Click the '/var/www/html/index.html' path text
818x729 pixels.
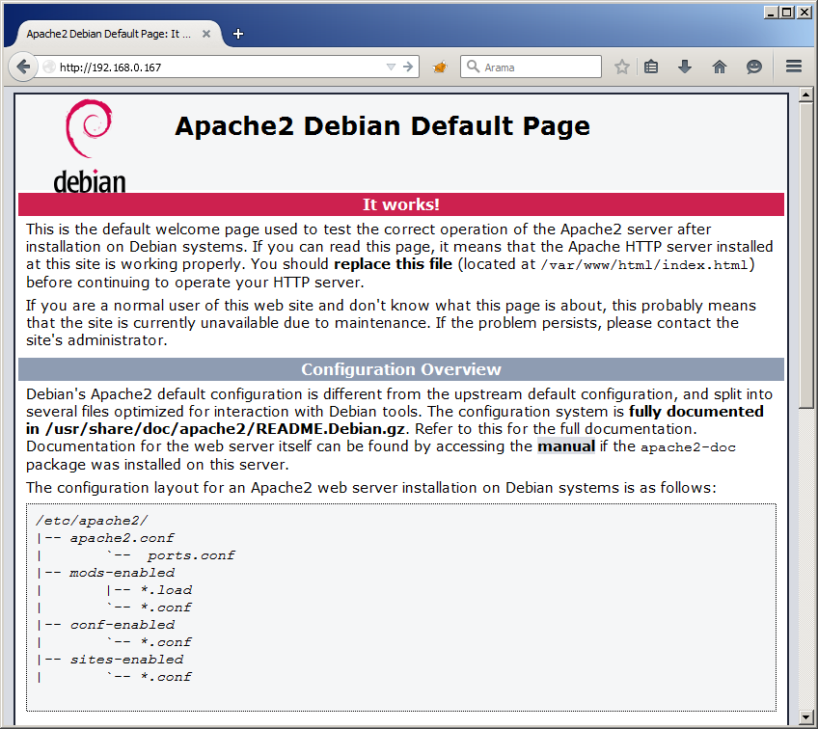pos(644,265)
